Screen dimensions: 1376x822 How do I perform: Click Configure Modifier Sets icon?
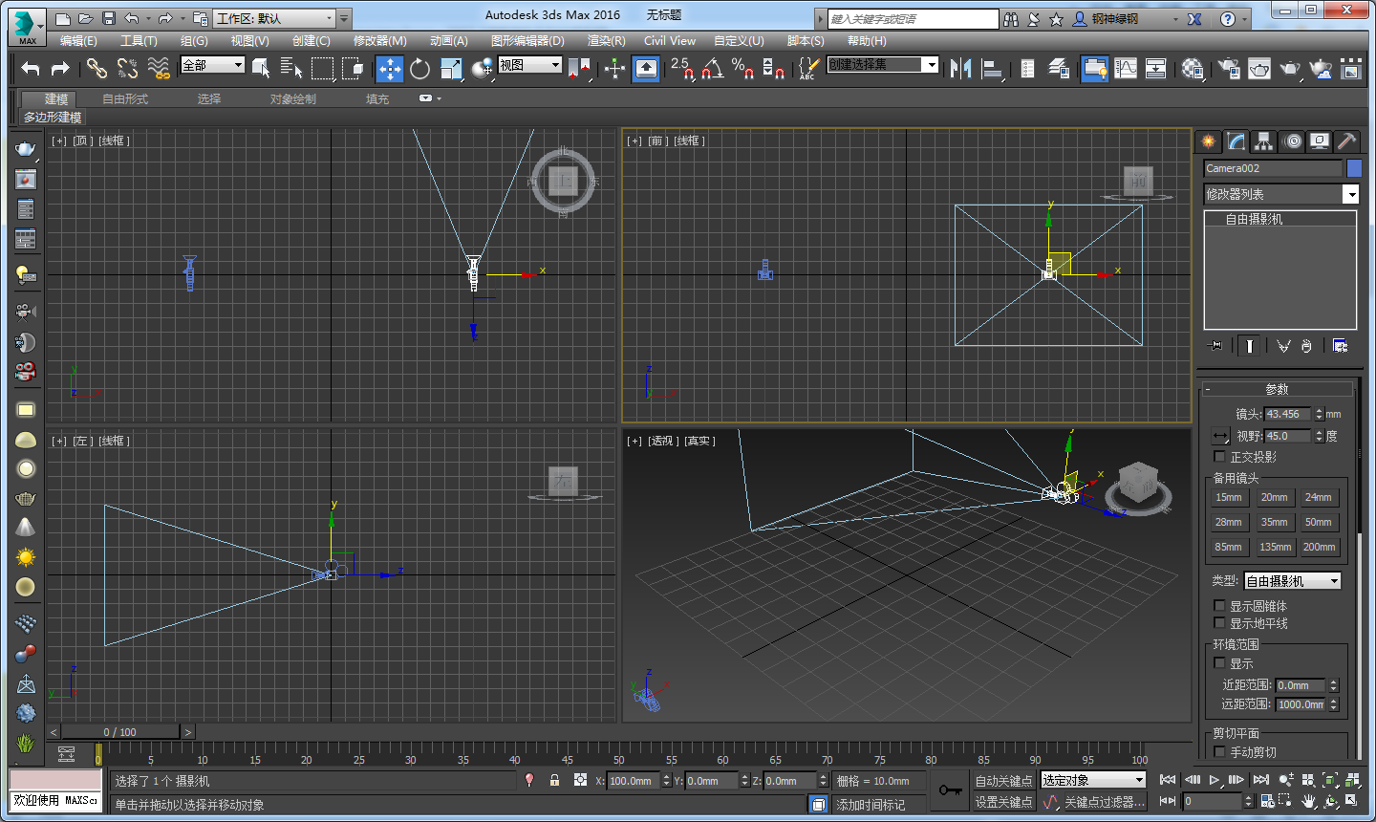(x=1340, y=346)
